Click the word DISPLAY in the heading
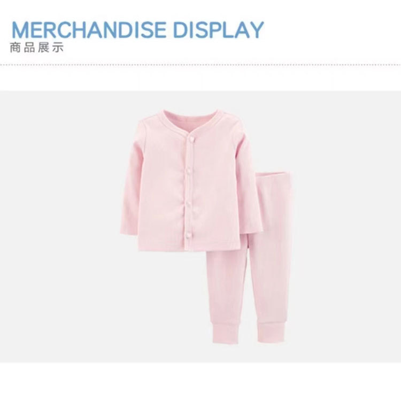 click(x=218, y=29)
